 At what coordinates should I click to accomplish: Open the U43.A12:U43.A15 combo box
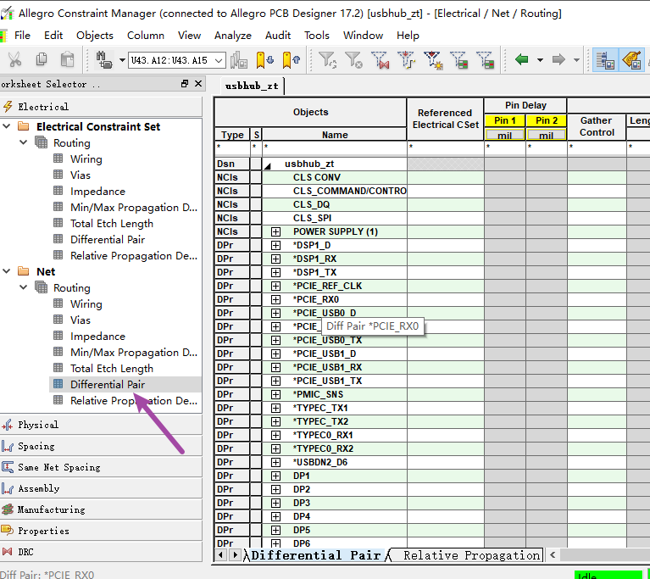pyautogui.click(x=177, y=60)
